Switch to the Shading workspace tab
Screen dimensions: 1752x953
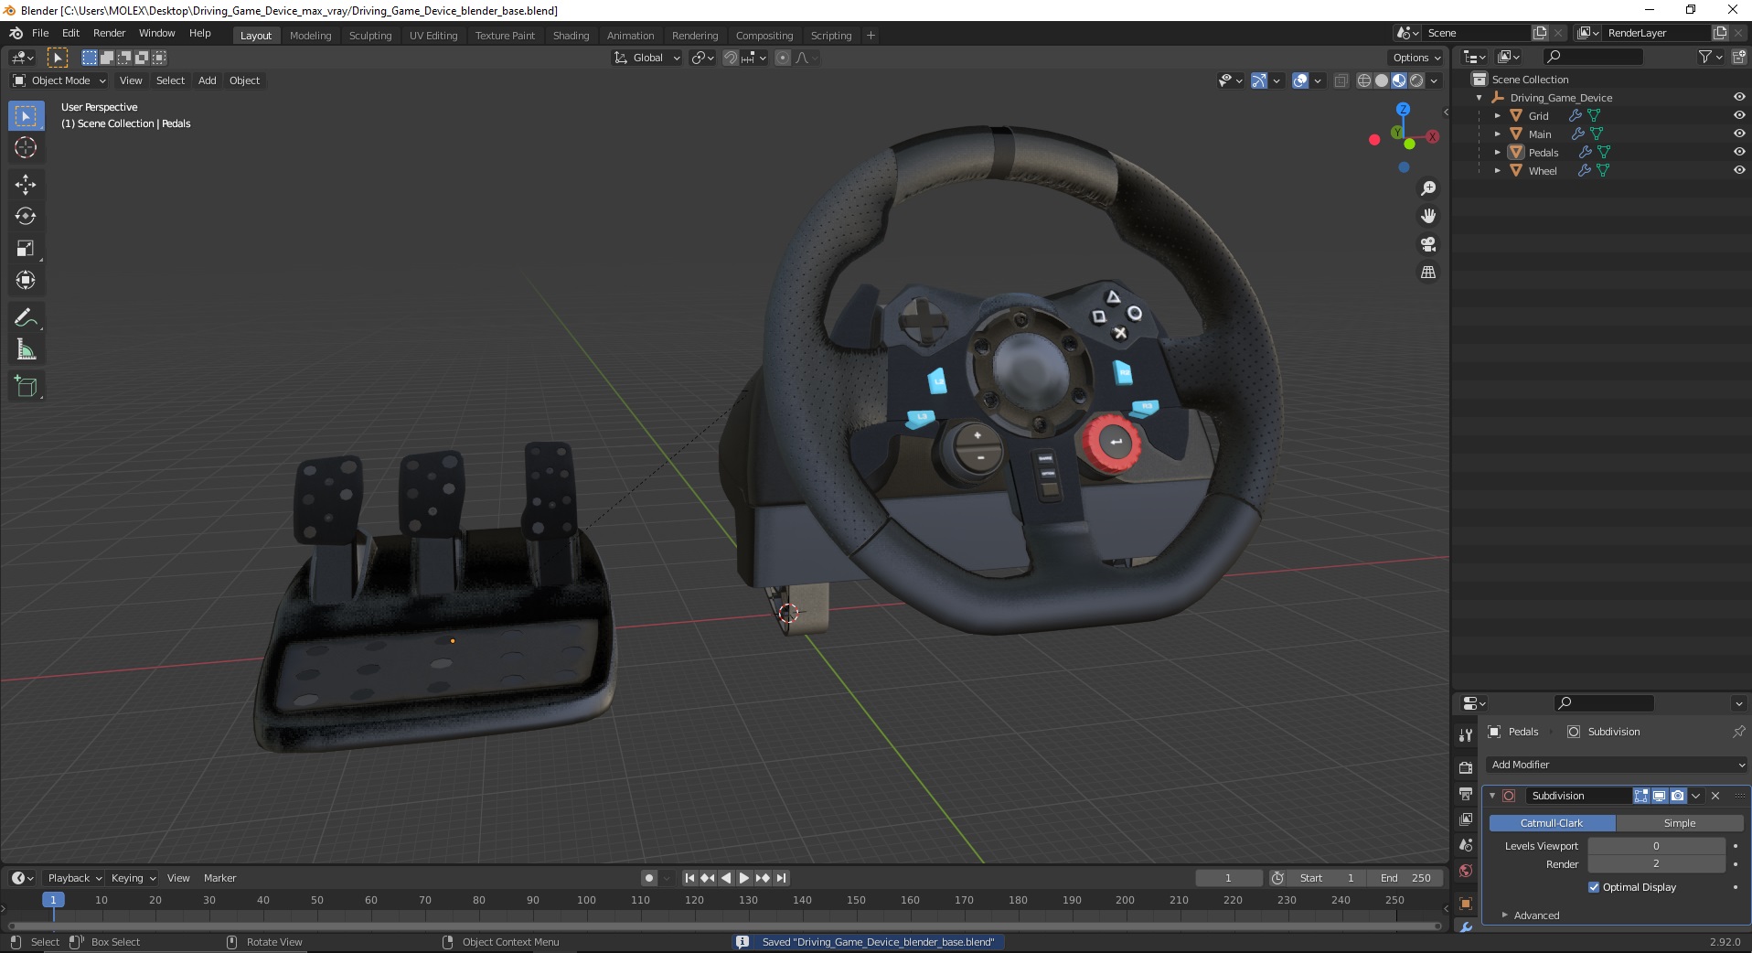(x=571, y=36)
